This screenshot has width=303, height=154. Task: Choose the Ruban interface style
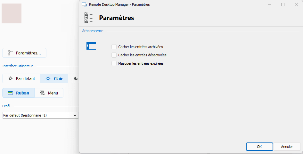(x=19, y=93)
